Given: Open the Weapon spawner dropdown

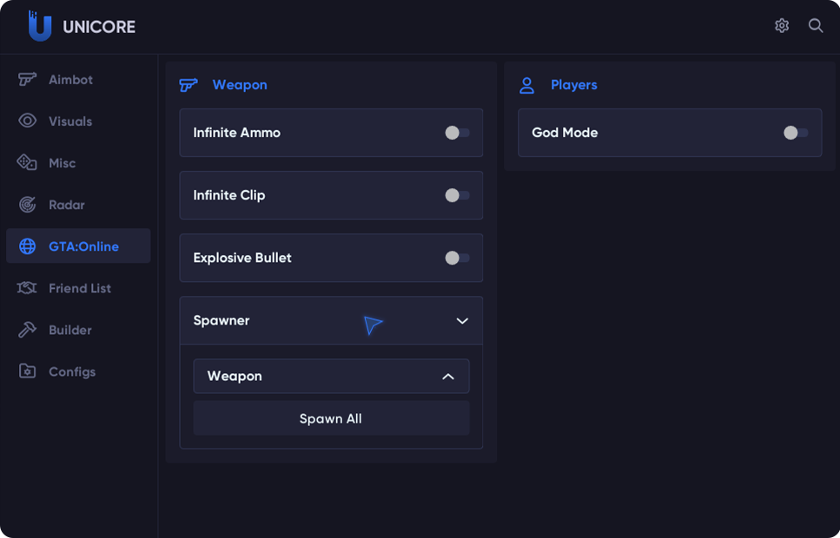Looking at the screenshot, I should coord(331,376).
